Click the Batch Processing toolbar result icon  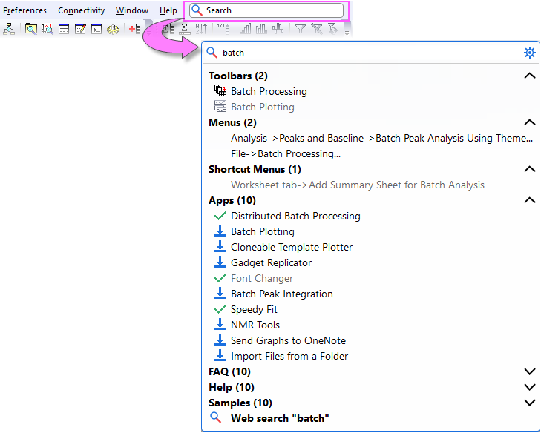tap(220, 91)
